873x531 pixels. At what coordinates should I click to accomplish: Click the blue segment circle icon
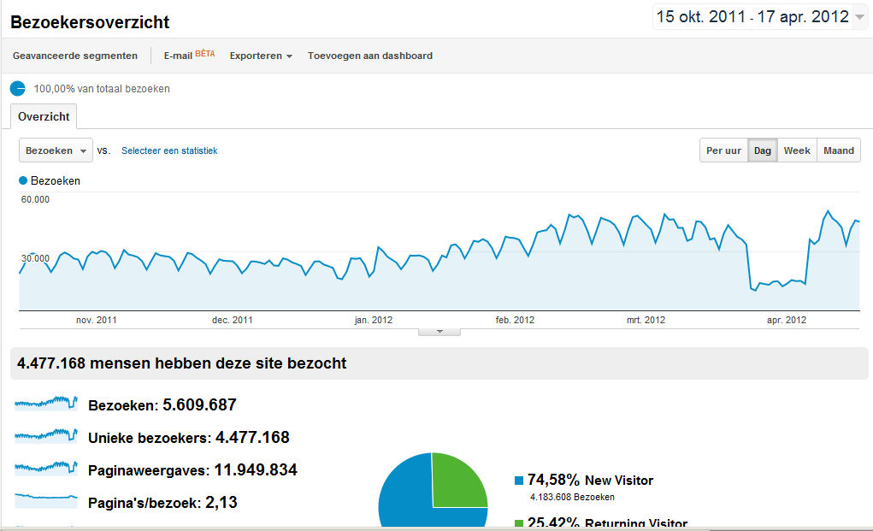(x=18, y=89)
